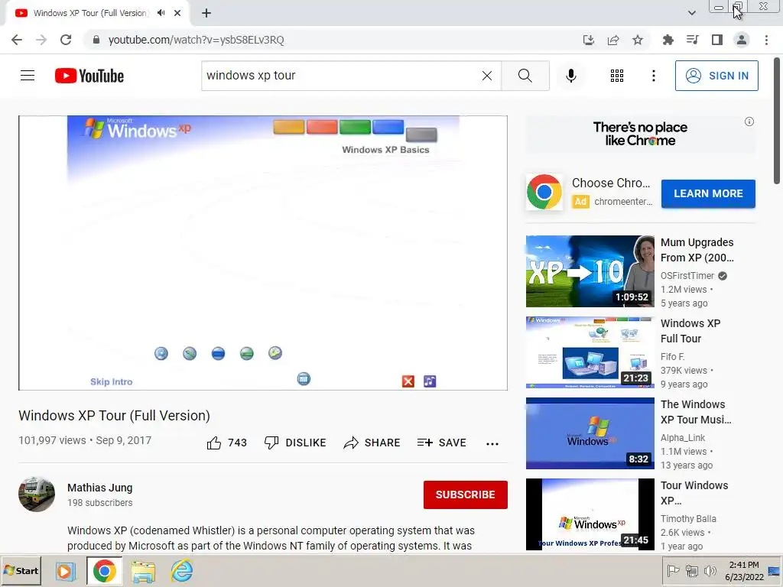Click red X icon in video
This screenshot has width=783, height=587.
click(x=408, y=381)
